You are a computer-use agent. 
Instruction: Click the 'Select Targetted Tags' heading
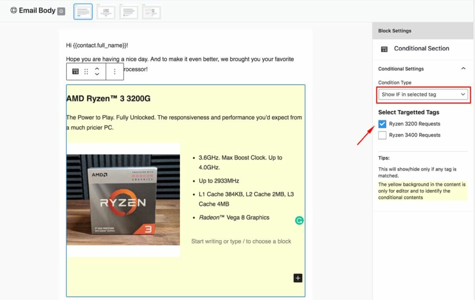(409, 112)
